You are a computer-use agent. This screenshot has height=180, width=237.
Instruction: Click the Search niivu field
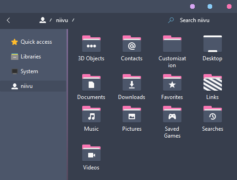194,20
